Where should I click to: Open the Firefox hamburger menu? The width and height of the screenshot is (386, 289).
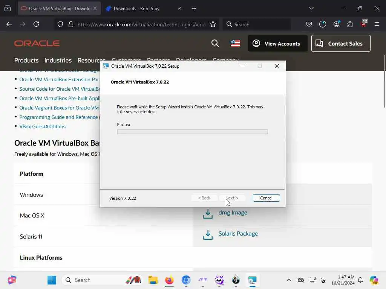(377, 24)
